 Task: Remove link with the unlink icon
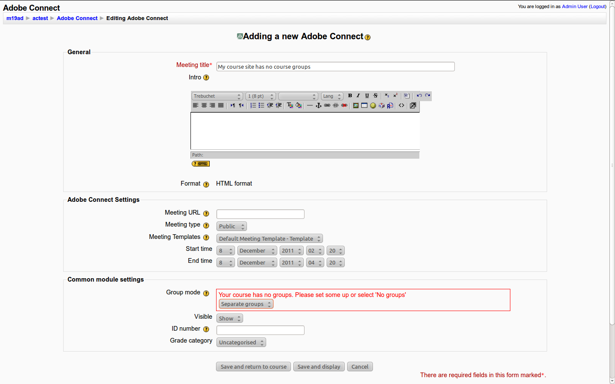point(336,105)
